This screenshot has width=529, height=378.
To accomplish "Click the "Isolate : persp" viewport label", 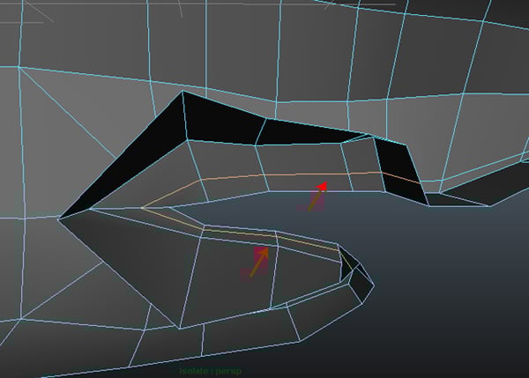I will 210,371.
